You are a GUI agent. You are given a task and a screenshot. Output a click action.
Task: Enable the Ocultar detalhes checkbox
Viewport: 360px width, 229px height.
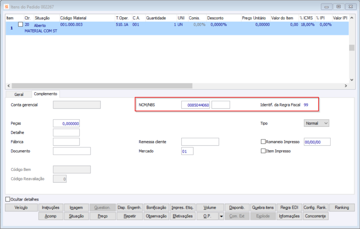[8, 199]
